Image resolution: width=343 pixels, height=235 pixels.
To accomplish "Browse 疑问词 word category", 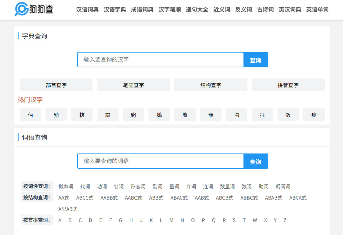I will pyautogui.click(x=283, y=186).
